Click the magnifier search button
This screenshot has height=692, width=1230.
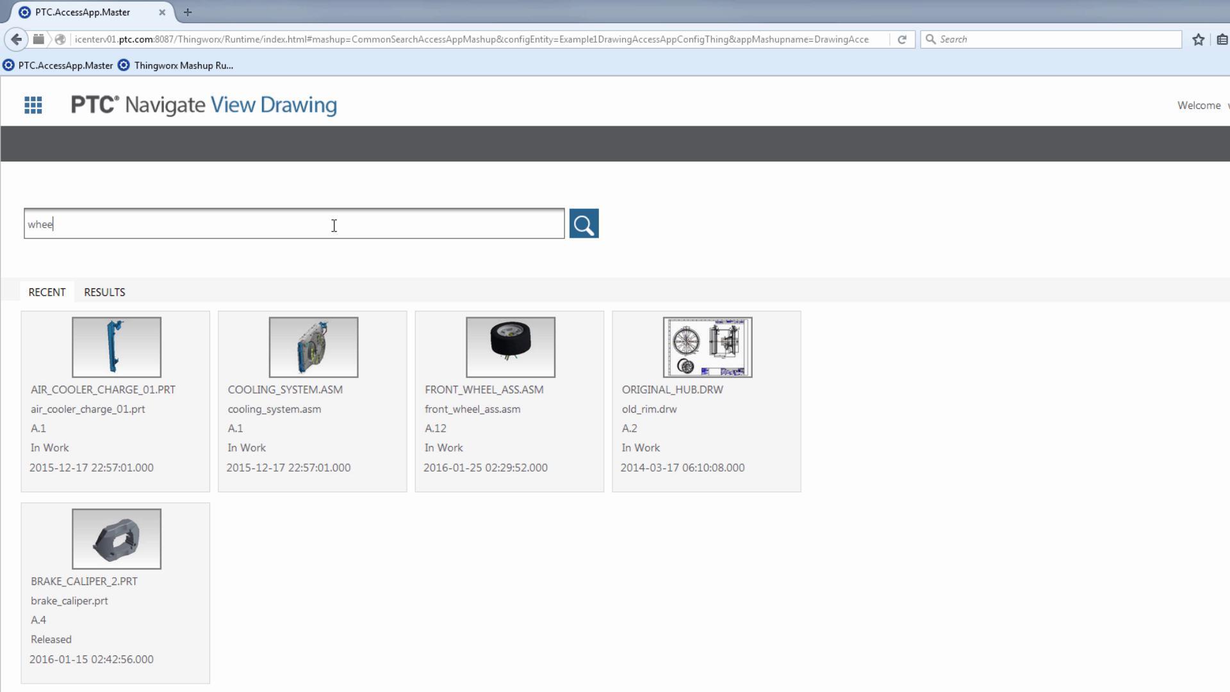[584, 224]
